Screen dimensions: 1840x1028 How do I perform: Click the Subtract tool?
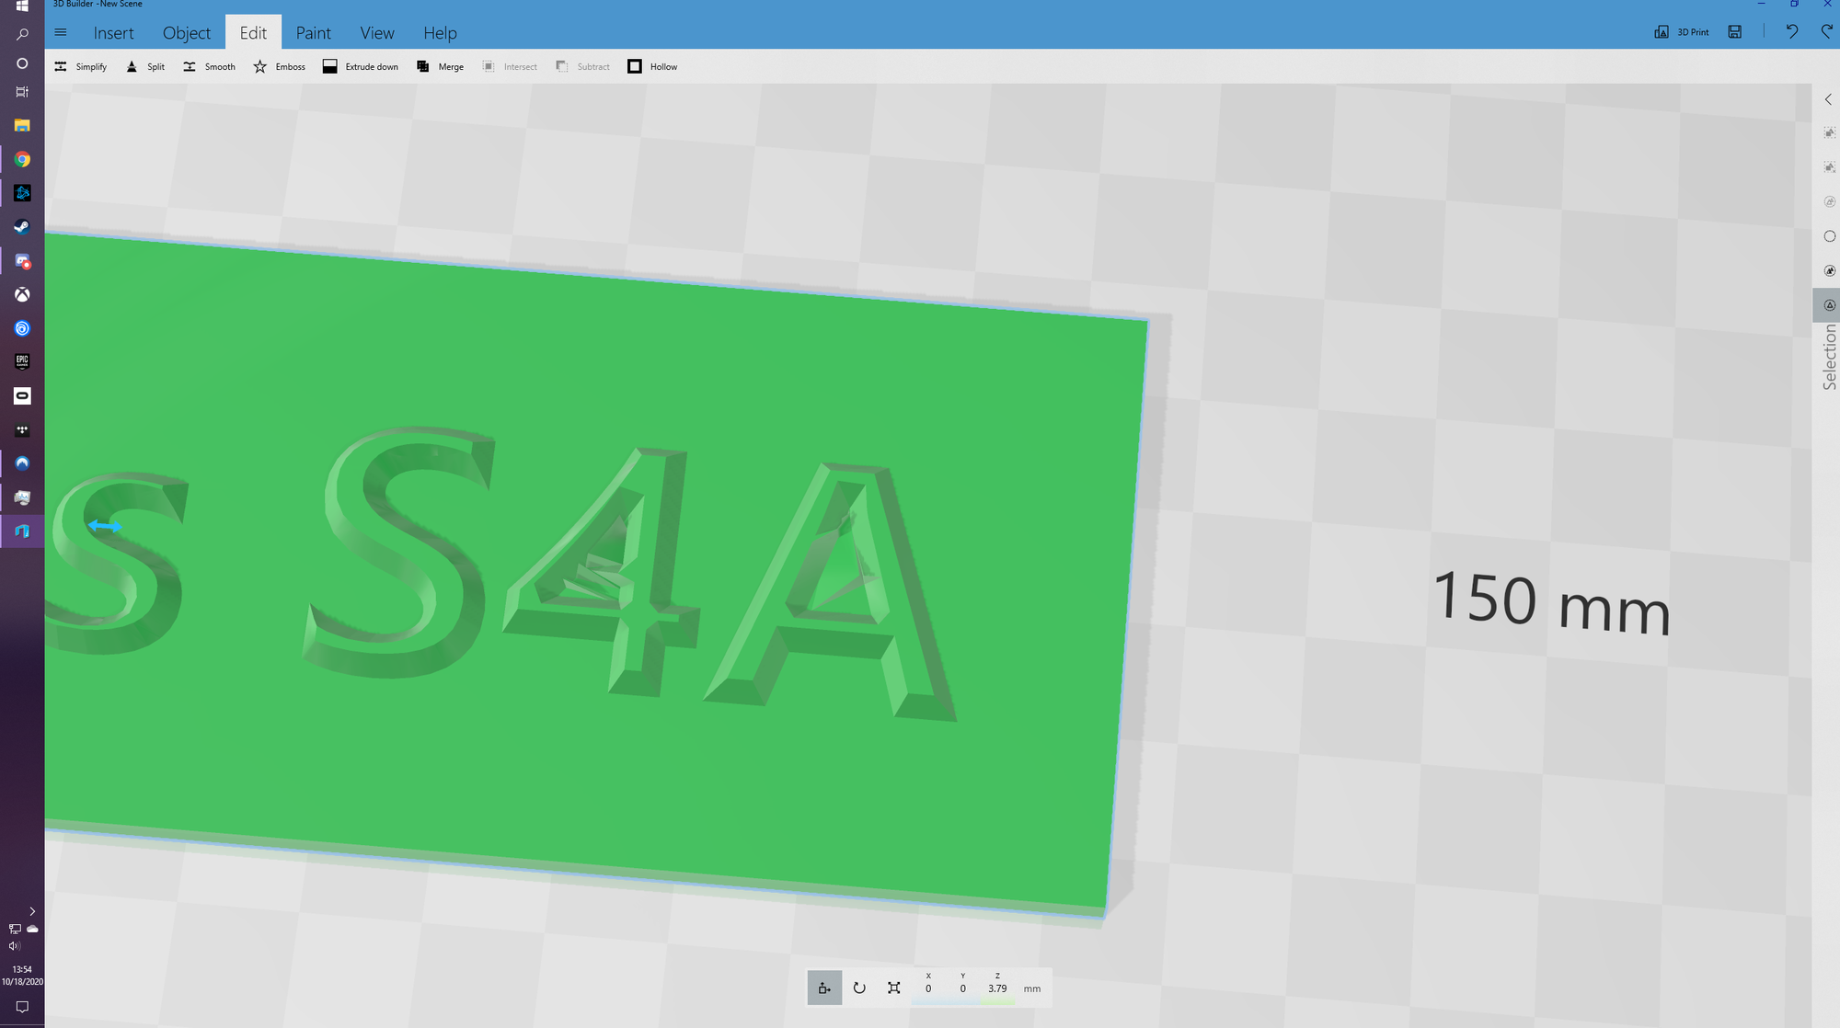coord(583,66)
